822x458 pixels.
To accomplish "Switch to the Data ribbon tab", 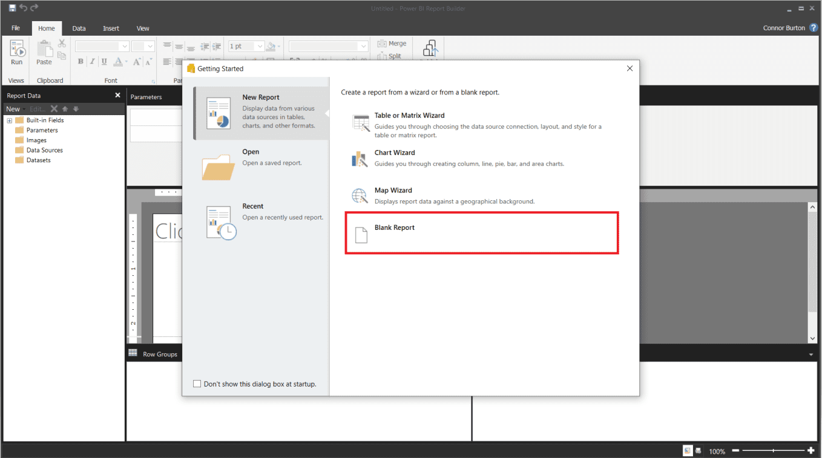I will pyautogui.click(x=79, y=28).
